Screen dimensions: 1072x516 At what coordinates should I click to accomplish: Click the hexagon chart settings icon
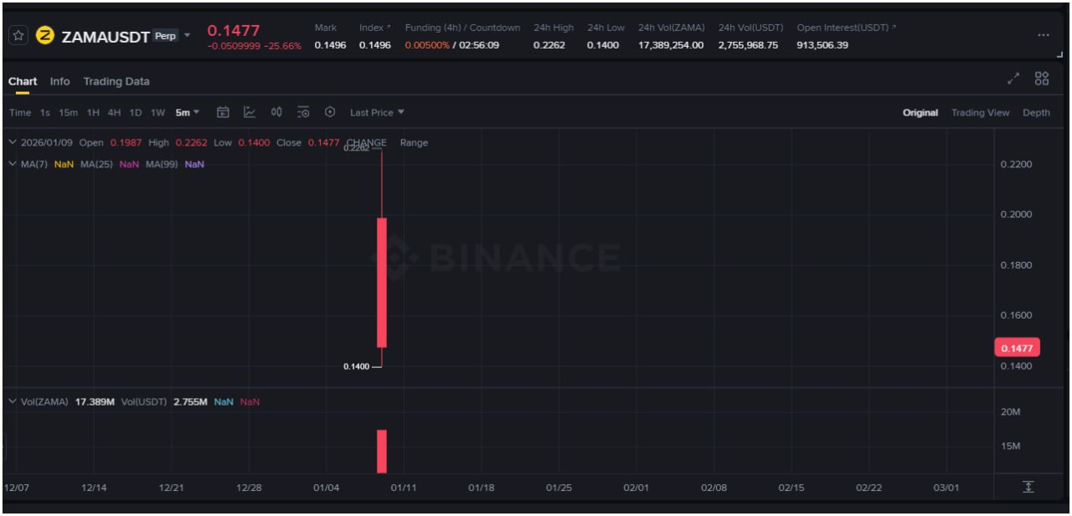[330, 112]
